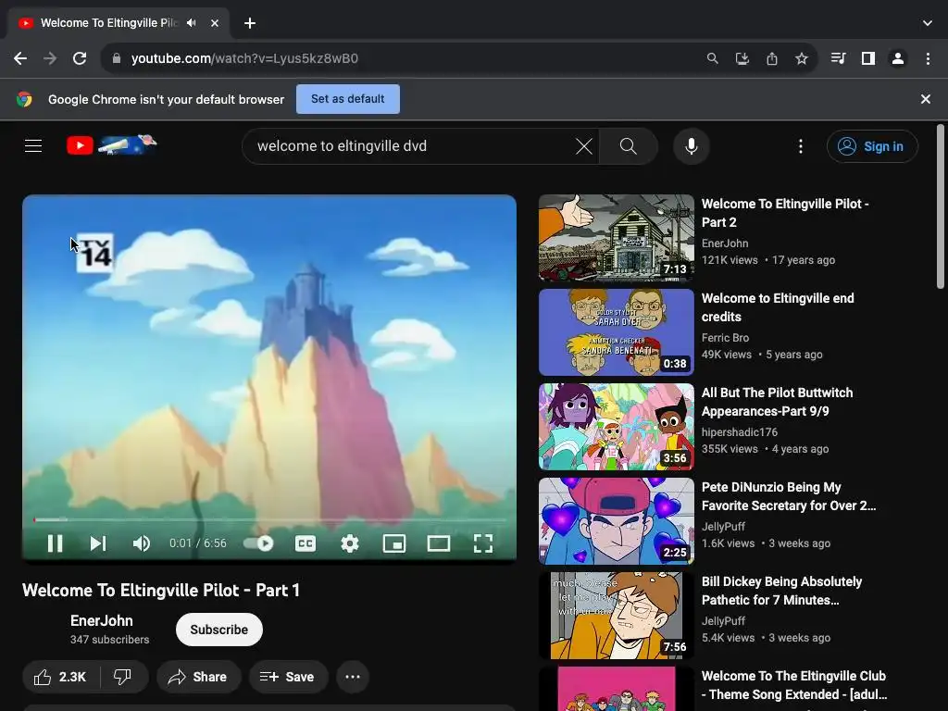Click the hipershadic176 channel name
948x711 pixels.
point(740,432)
